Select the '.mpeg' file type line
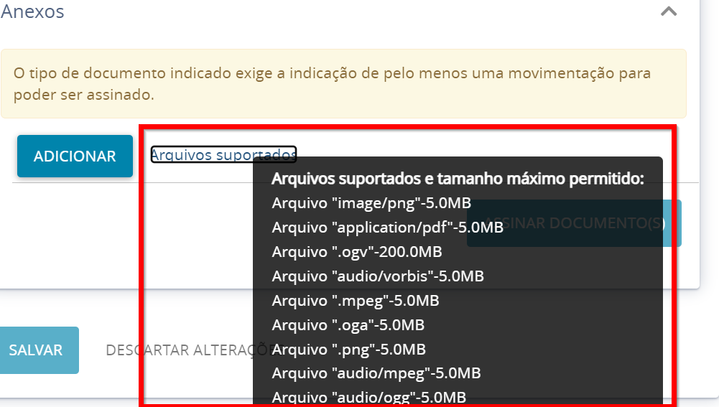Image resolution: width=719 pixels, height=407 pixels. [355, 301]
